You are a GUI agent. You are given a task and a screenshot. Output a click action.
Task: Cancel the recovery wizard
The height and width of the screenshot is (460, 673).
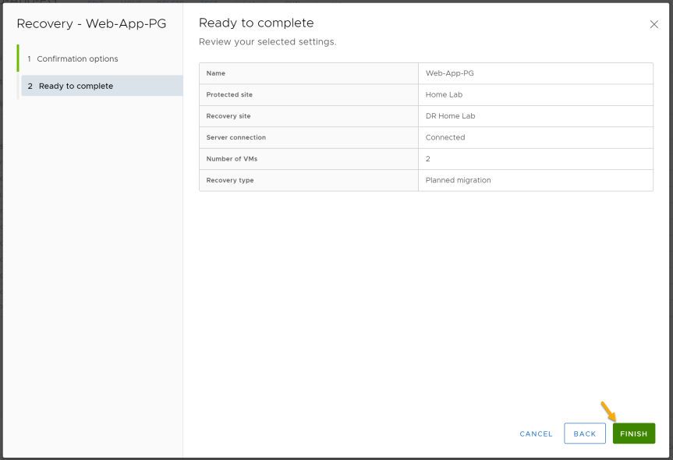point(536,433)
